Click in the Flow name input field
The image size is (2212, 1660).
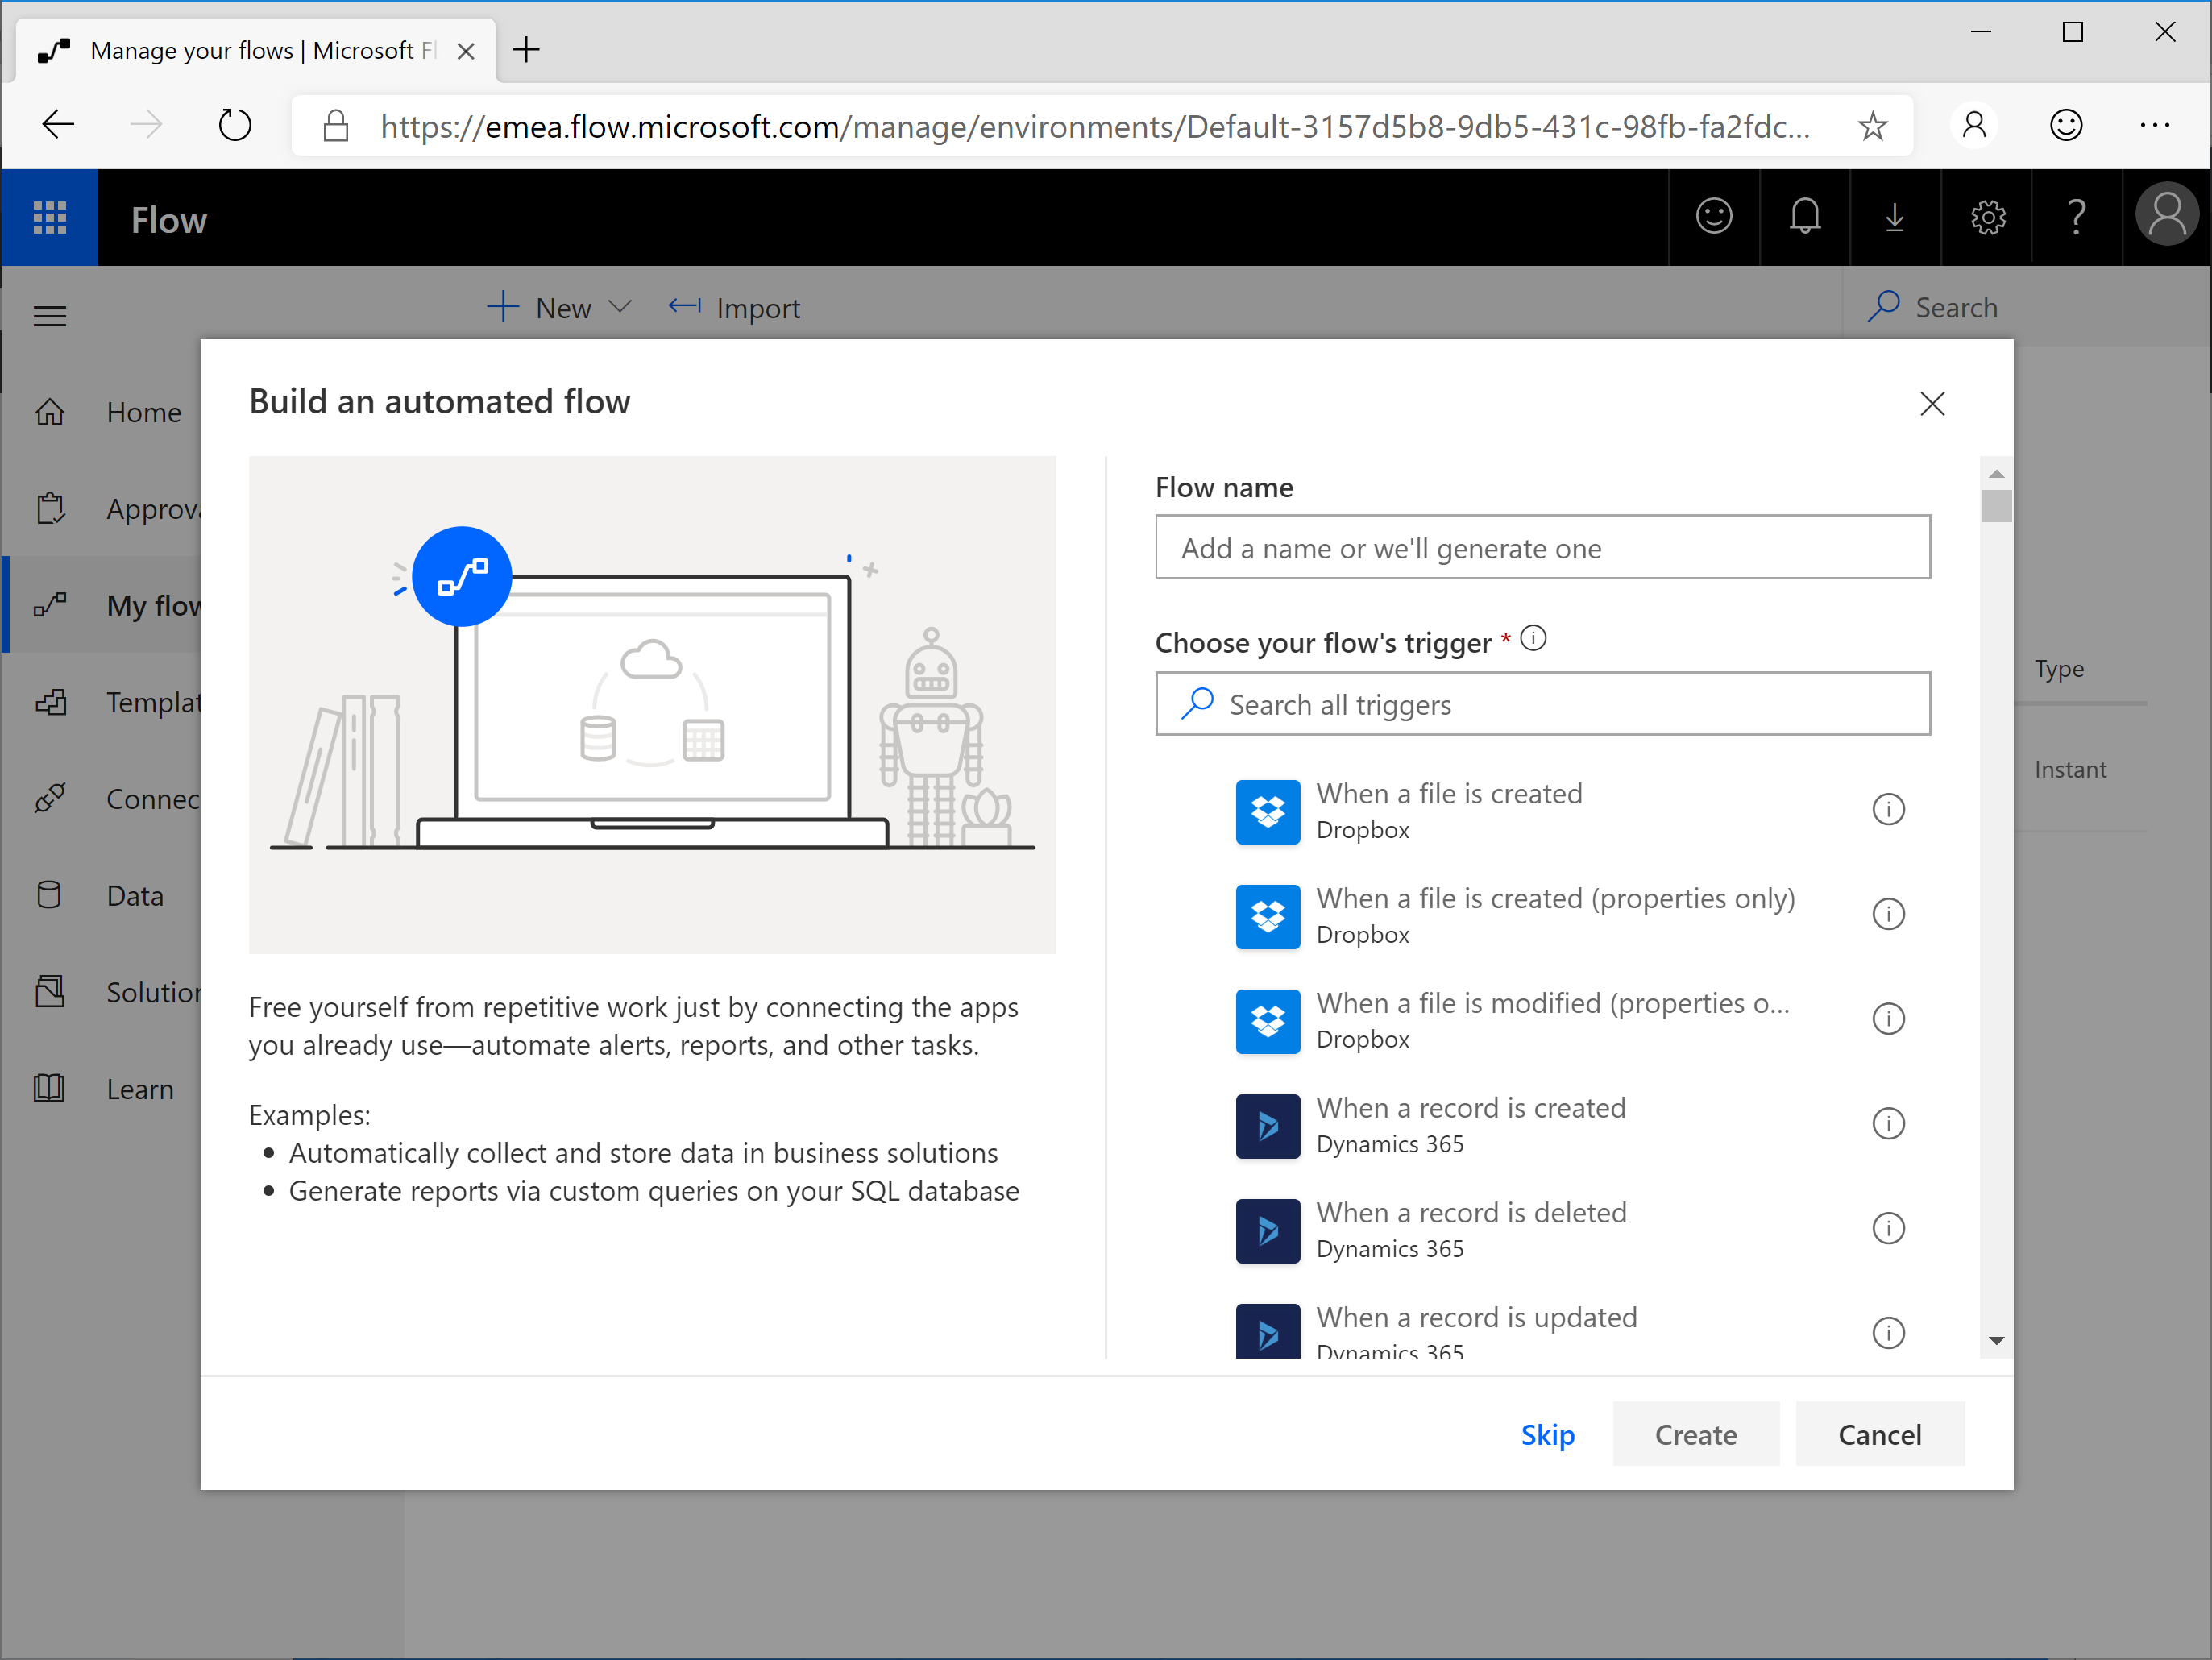click(x=1541, y=547)
